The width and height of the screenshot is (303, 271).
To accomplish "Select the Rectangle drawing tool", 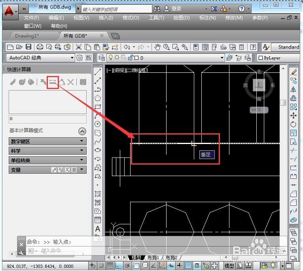I will (98, 107).
